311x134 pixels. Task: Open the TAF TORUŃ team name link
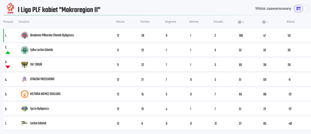[x=36, y=65]
